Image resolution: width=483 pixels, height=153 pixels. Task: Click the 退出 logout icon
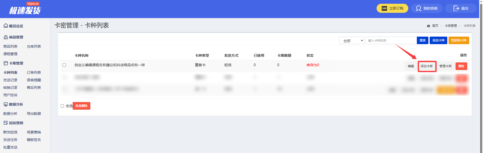[456, 8]
